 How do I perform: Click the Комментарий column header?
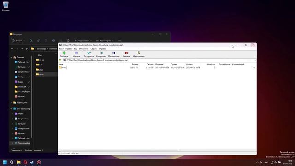238,64
